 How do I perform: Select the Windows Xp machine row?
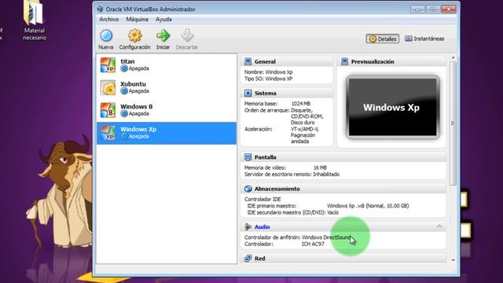167,133
